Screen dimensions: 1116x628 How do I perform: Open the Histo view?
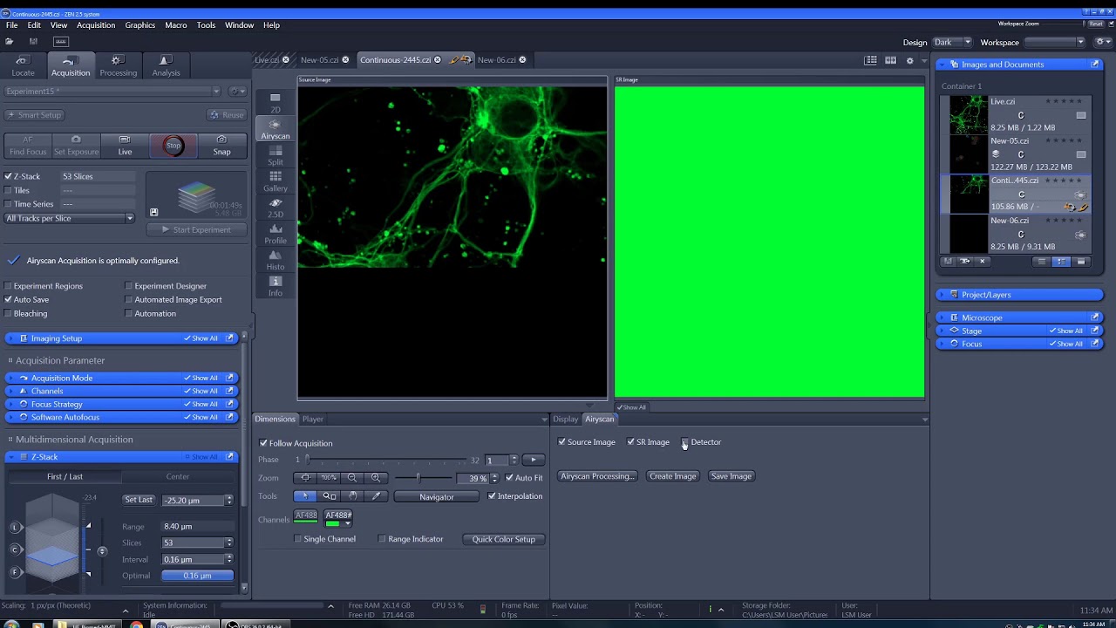click(x=275, y=261)
